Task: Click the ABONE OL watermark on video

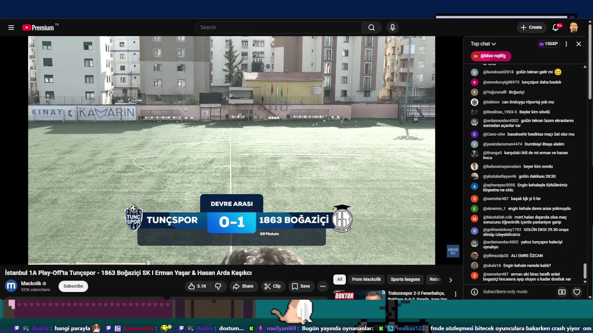Action: point(453,251)
